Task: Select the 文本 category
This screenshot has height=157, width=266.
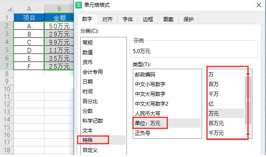Action: tap(104, 131)
